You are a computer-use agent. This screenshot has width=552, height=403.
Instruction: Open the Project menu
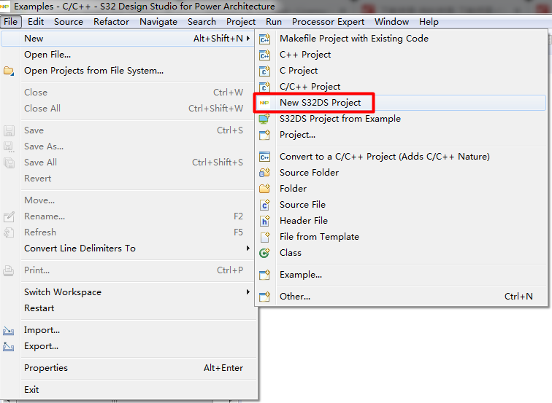pos(241,22)
